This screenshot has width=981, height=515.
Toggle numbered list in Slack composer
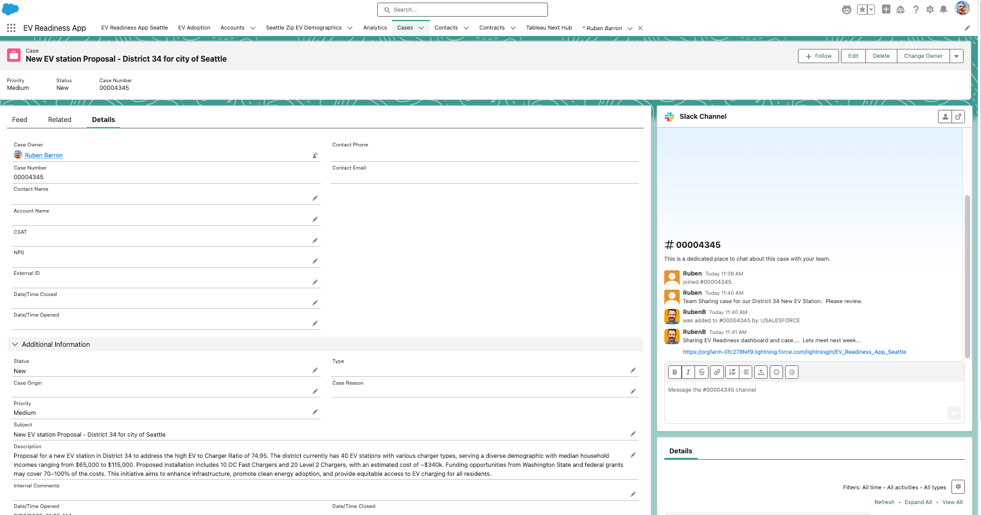pos(732,372)
